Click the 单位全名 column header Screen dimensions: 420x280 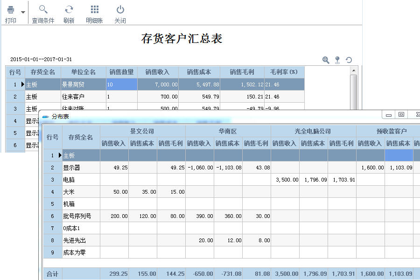pos(84,72)
